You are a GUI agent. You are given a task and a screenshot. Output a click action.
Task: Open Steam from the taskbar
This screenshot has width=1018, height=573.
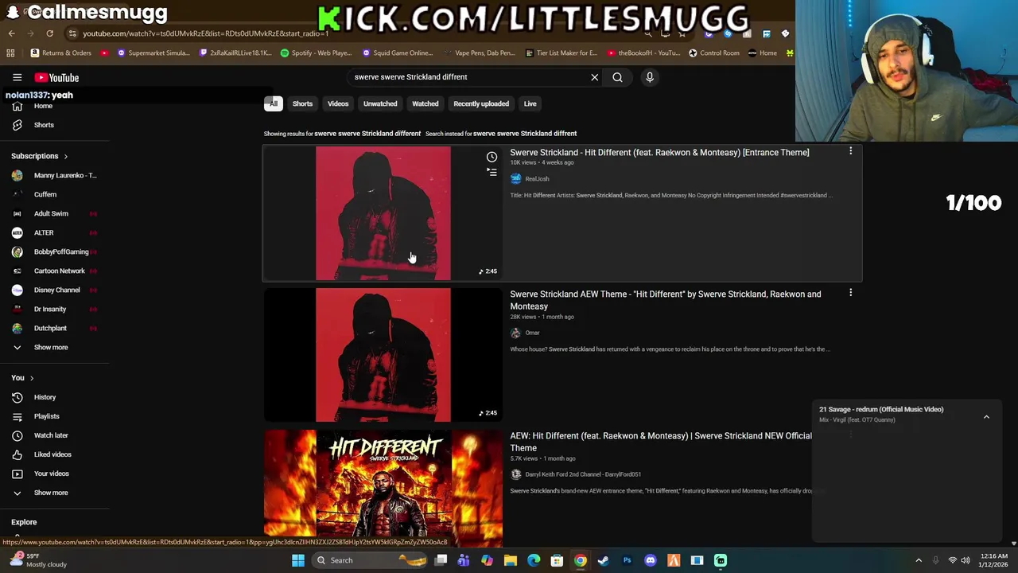tap(604, 560)
